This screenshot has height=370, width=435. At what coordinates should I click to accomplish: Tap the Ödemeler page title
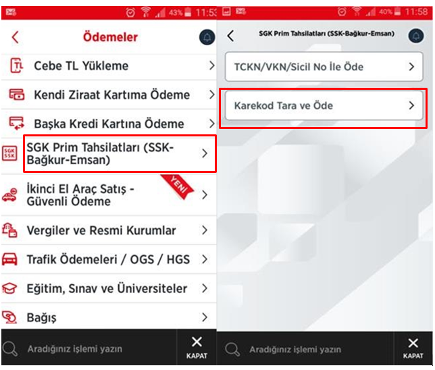(x=110, y=37)
